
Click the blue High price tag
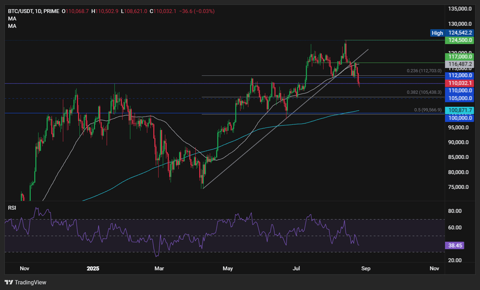437,33
